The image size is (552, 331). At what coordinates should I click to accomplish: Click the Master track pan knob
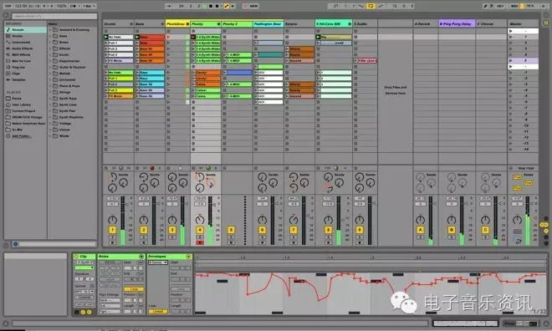click(x=517, y=220)
